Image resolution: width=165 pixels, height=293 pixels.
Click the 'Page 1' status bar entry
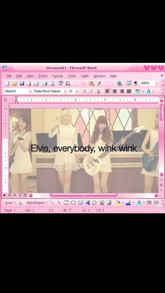click(10, 211)
